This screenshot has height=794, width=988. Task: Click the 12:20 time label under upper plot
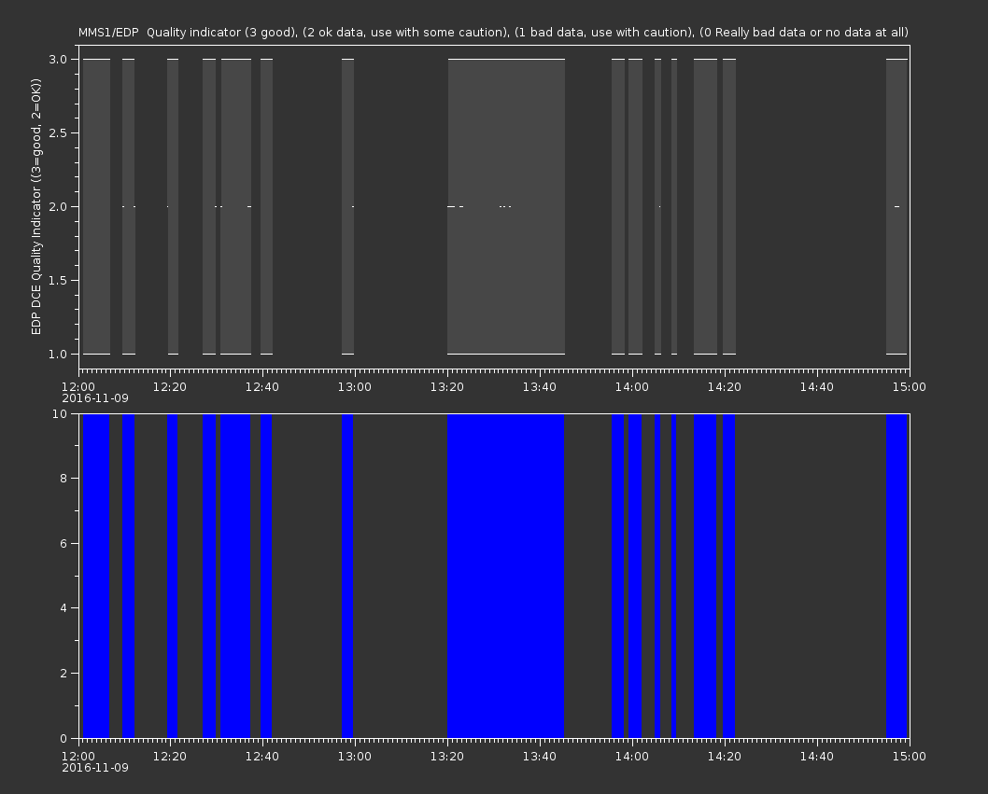pos(170,386)
